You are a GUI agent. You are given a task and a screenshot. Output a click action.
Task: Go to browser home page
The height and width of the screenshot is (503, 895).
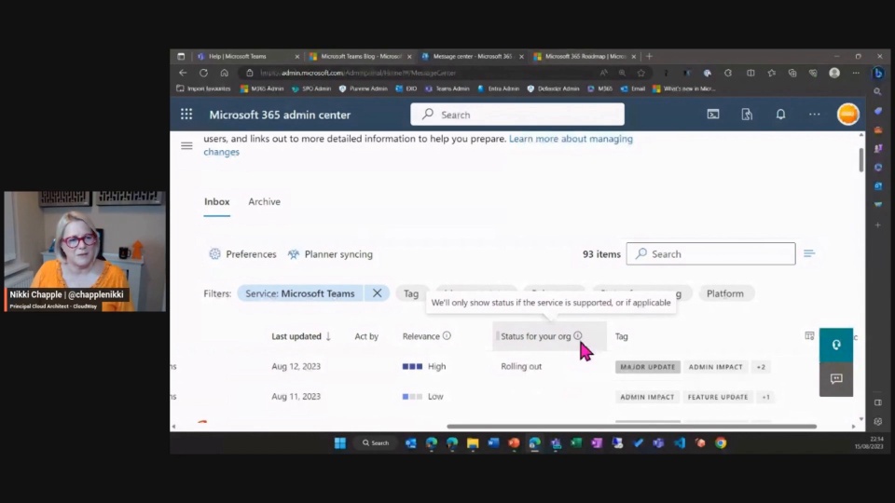pyautogui.click(x=225, y=73)
